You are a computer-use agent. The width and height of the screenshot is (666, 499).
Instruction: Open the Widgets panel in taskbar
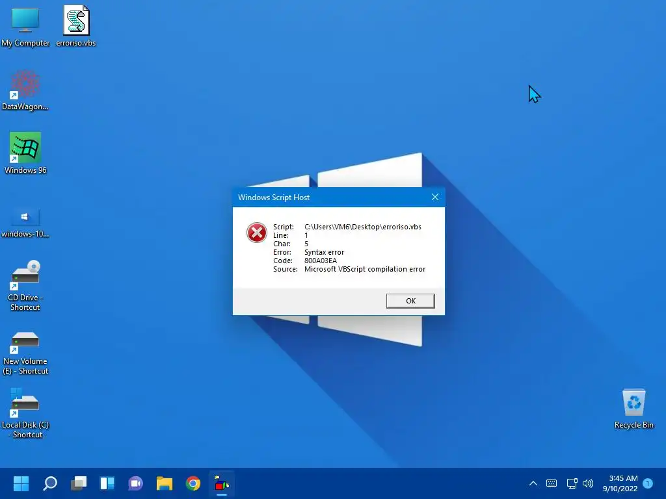107,483
